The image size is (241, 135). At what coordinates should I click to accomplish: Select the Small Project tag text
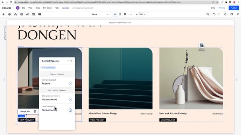pos(218,114)
